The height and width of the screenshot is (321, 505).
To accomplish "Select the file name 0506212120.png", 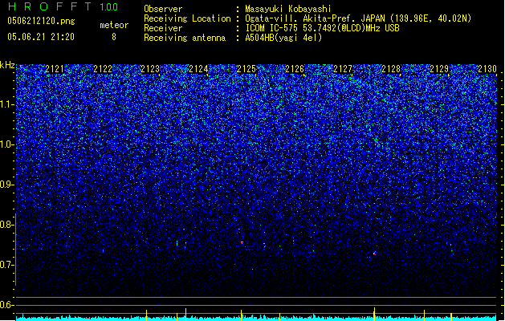I will tap(41, 22).
